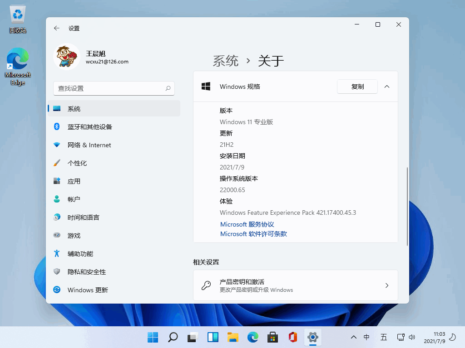The height and width of the screenshot is (348, 465).
Task: Launch Microsoft Office from the taskbar
Action: pyautogui.click(x=293, y=337)
